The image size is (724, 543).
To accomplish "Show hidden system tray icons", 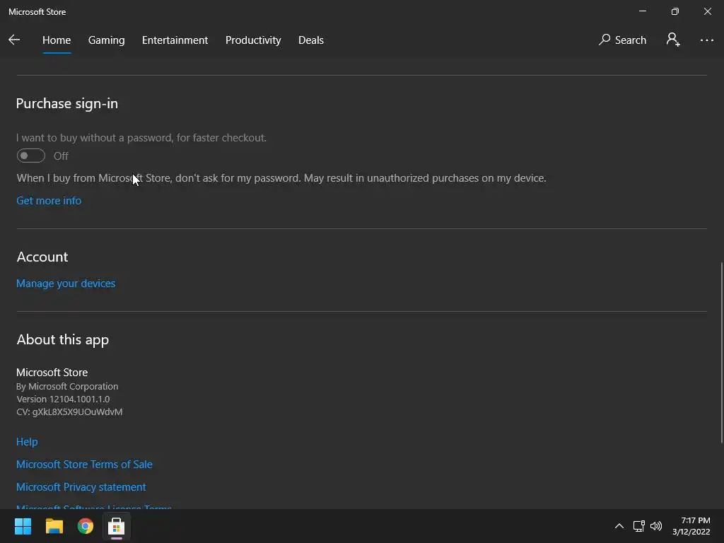I will pyautogui.click(x=619, y=526).
